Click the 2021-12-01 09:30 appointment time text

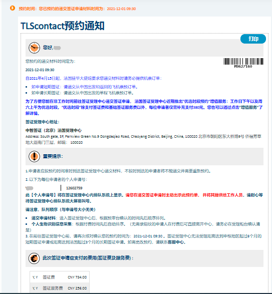click(40, 70)
